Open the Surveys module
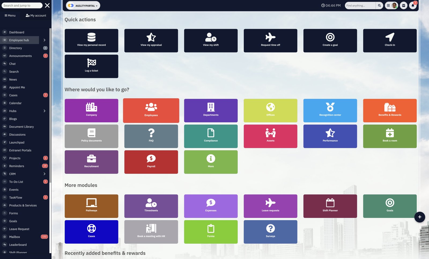The width and height of the screenshot is (429, 259). [270, 232]
